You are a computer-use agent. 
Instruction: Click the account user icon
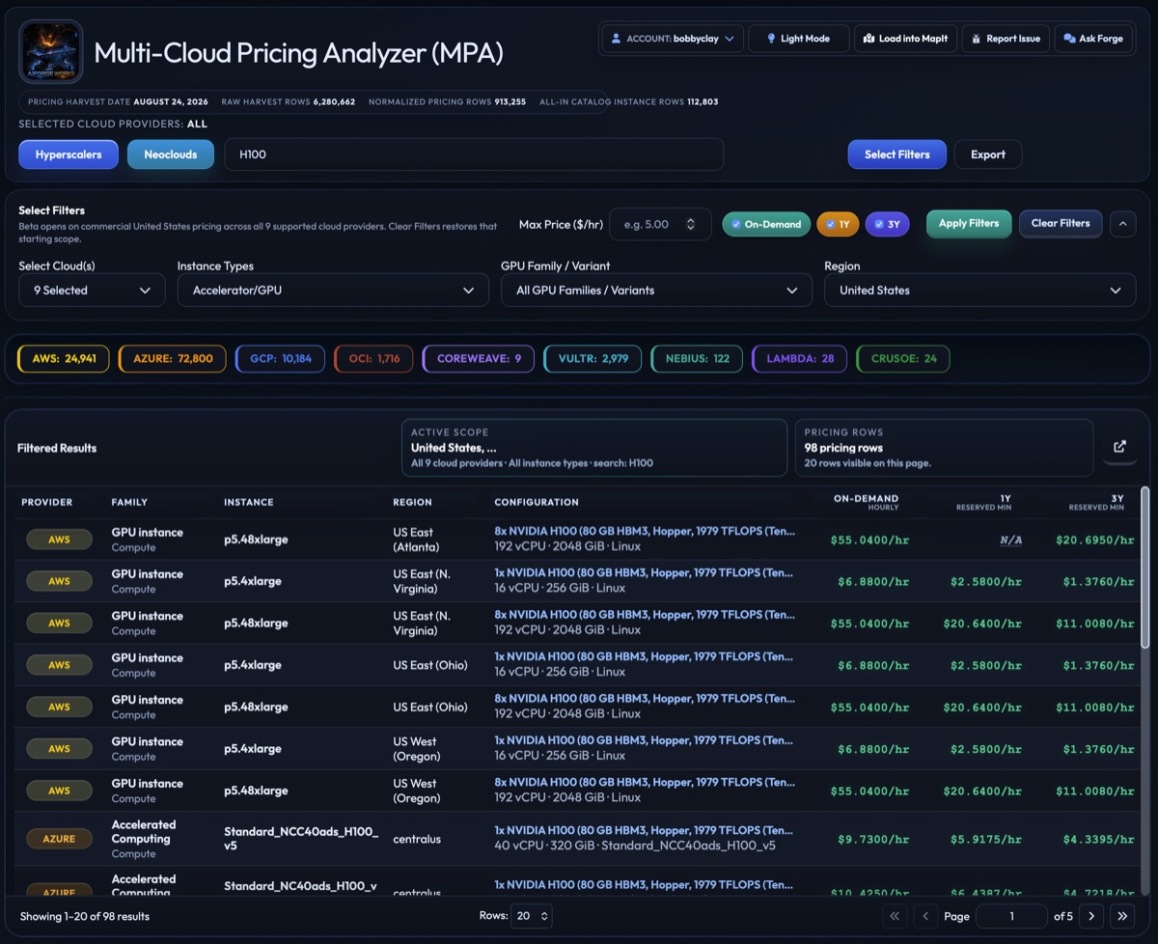[x=616, y=39]
